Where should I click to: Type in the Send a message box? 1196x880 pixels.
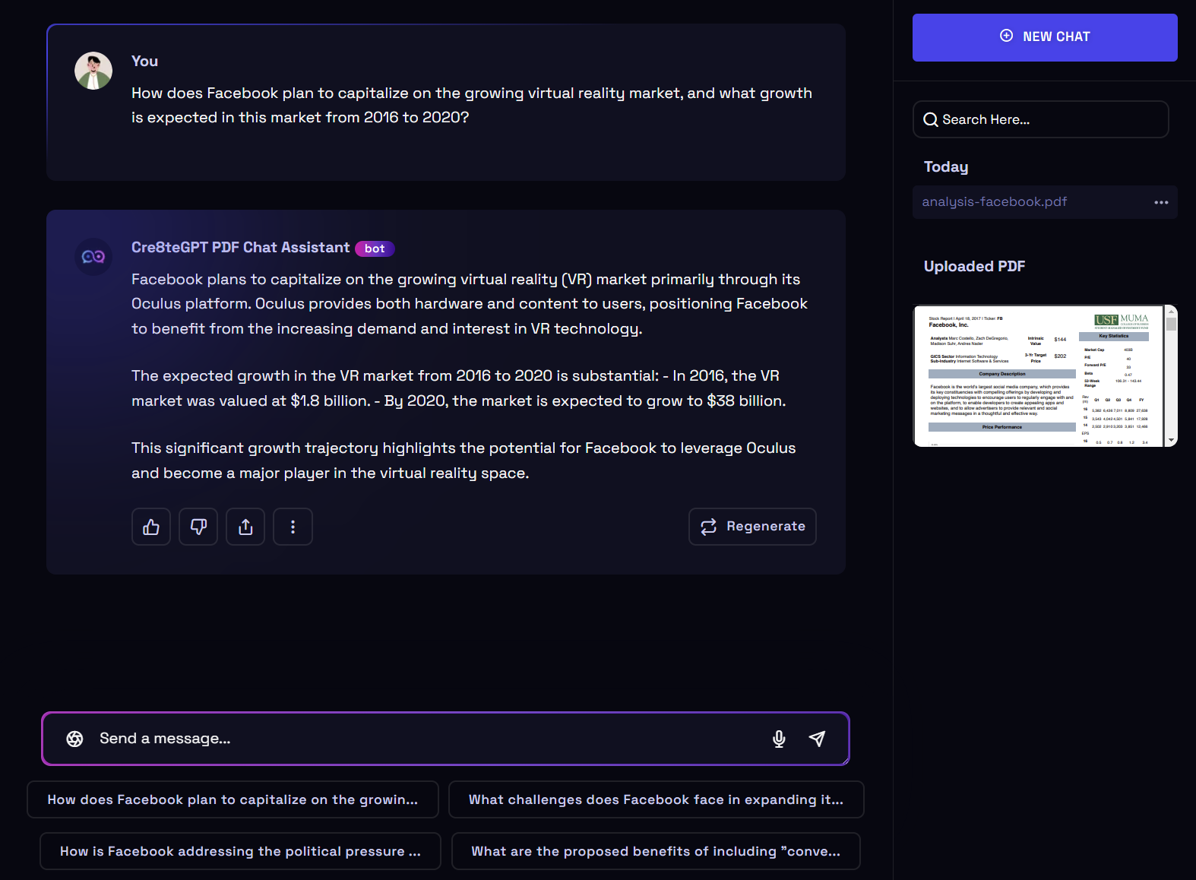pos(426,739)
